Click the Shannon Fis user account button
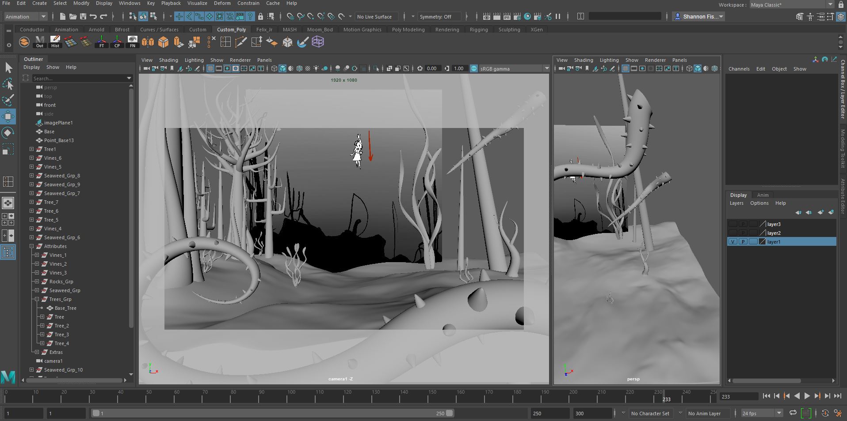The width and height of the screenshot is (847, 421). (698, 16)
